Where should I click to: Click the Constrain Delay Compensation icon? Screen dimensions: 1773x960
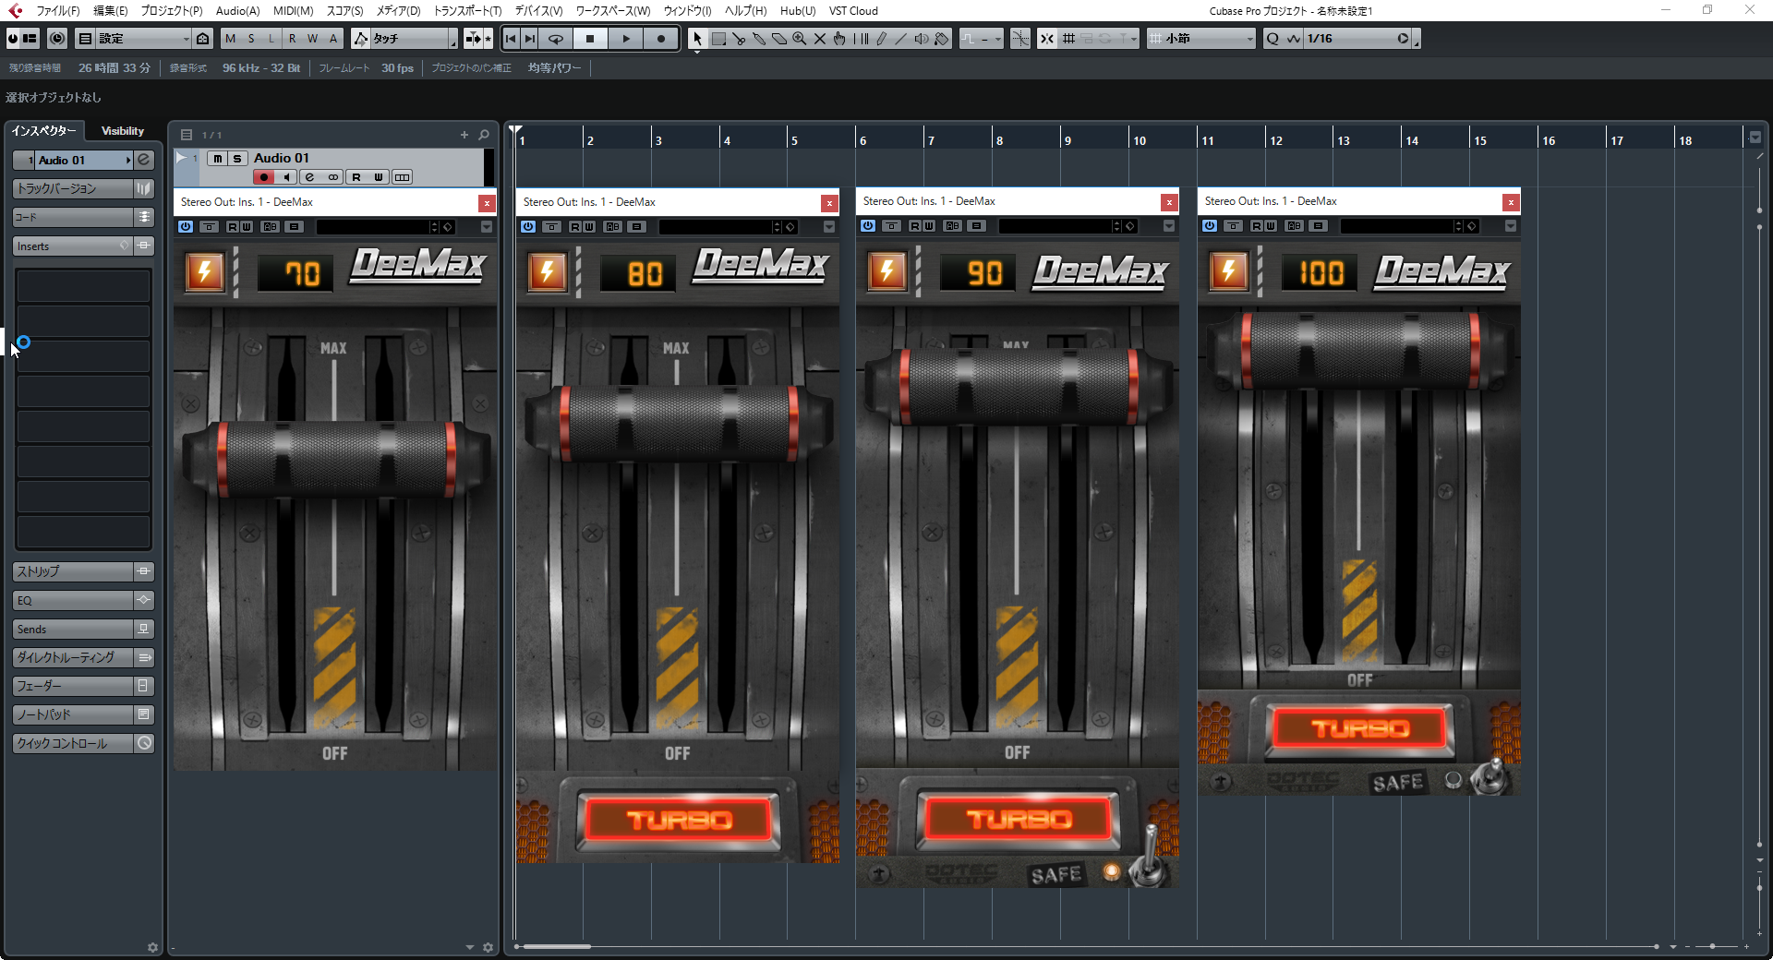pos(56,39)
